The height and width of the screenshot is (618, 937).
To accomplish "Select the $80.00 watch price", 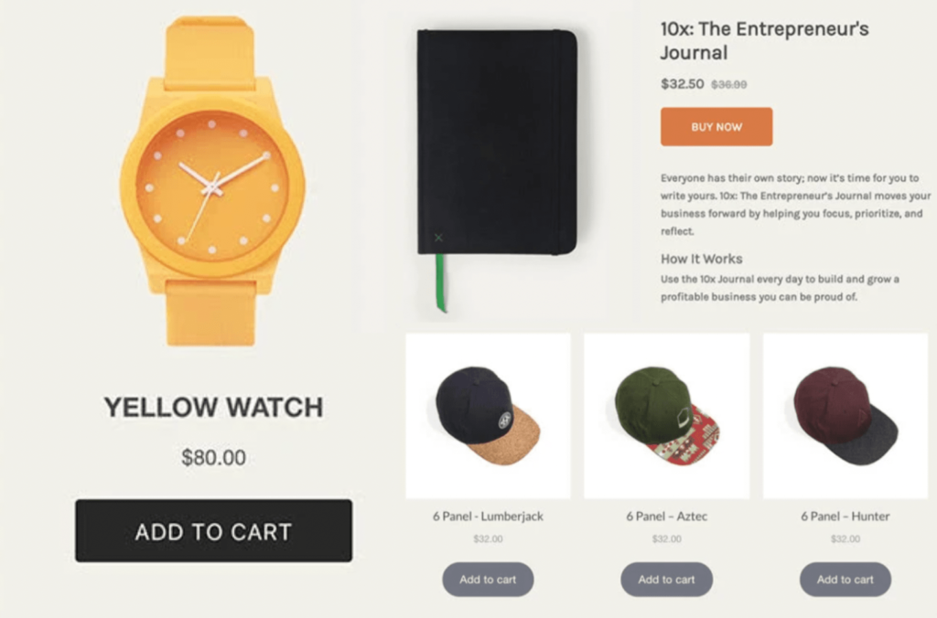I will 213,457.
